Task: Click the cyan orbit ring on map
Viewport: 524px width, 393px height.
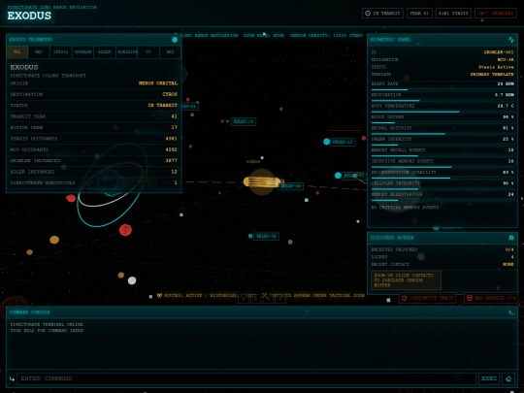Action: point(113,185)
